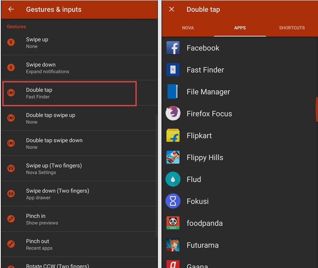Open the Double tap Fast Finder setting
The image size is (318, 268).
click(79, 93)
